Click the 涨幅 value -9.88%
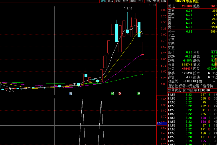217x145 pixels. [x=188, y=61]
